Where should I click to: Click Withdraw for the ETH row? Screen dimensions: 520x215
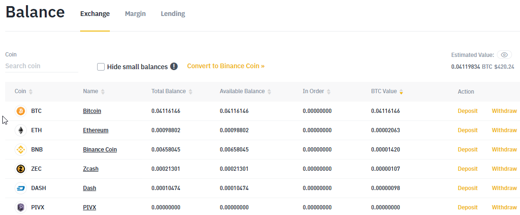tap(504, 130)
